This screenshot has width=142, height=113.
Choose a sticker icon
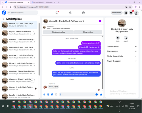[52, 94]
